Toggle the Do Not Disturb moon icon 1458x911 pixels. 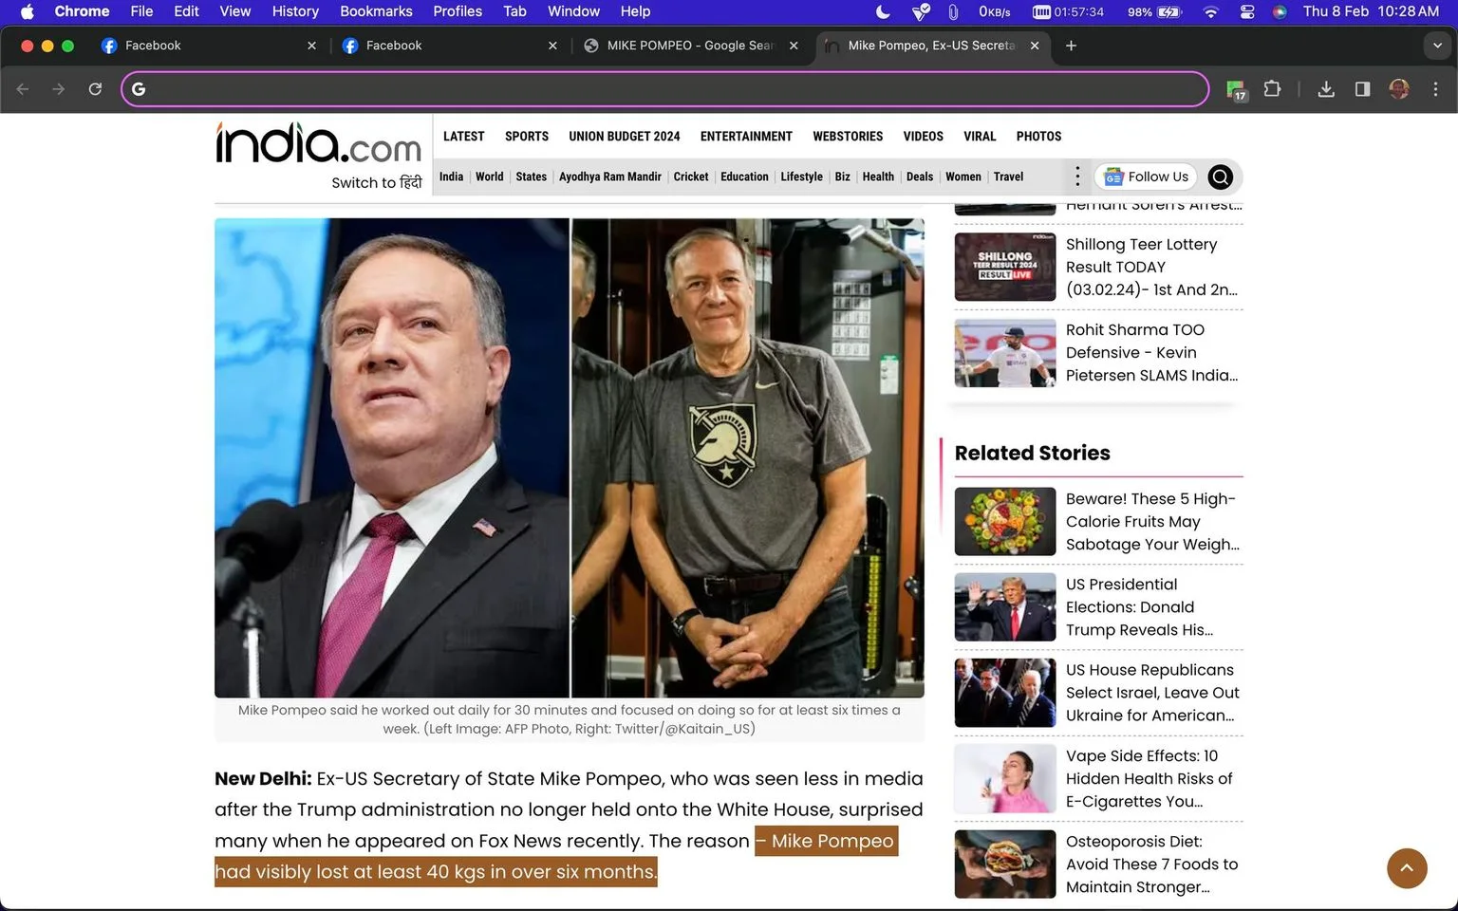tap(883, 11)
